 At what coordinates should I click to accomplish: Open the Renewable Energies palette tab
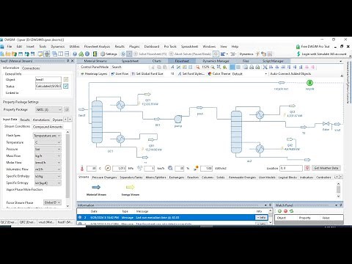(242, 177)
